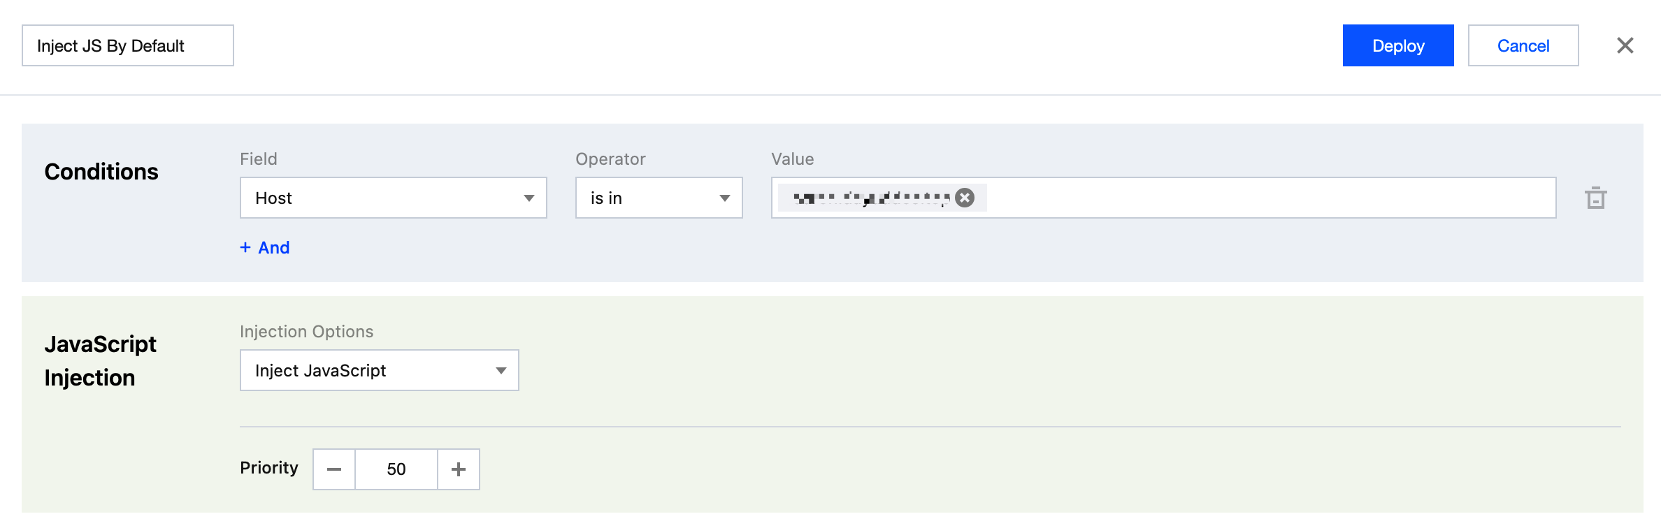This screenshot has width=1661, height=528.
Task: Click the Conditions section heading
Action: [x=101, y=172]
